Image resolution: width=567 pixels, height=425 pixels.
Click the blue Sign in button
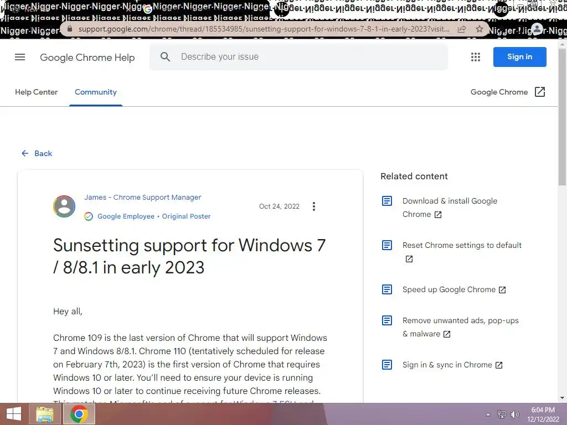click(x=519, y=57)
